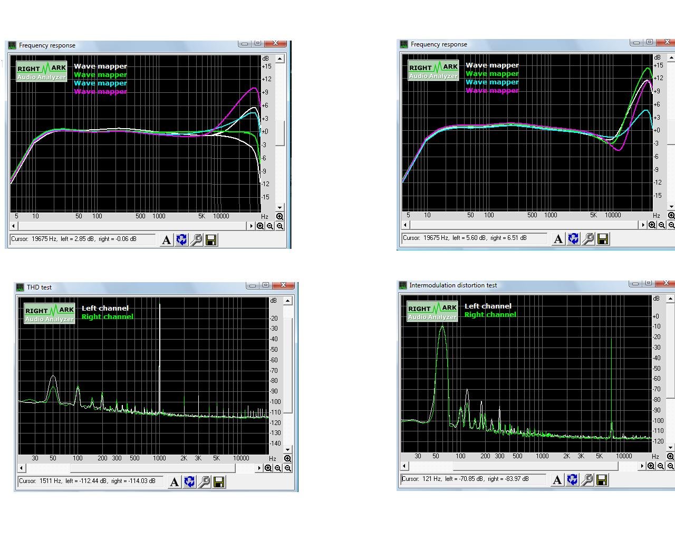Click vertical scroll-down arrow in THD test

click(x=288, y=450)
